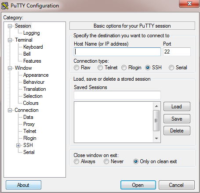This screenshot has height=193, width=200.
Task: Click the Load session button
Action: [x=177, y=107]
